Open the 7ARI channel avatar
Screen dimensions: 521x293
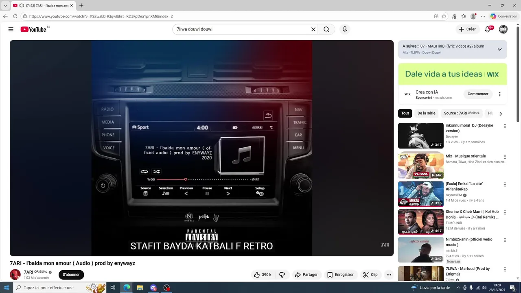click(15, 275)
